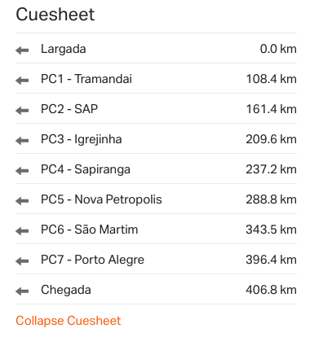Click the arrow icon next to PC1 - Tramandai
The width and height of the screenshot is (310, 337).
click(22, 81)
